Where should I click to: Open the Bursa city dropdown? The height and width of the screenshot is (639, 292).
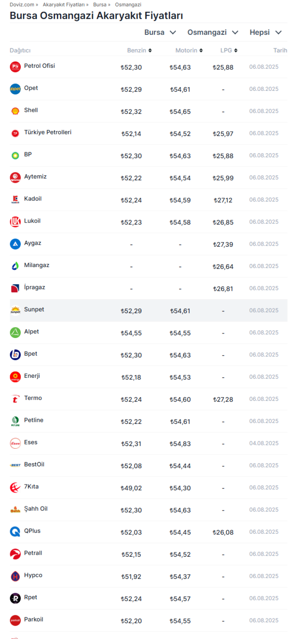160,32
